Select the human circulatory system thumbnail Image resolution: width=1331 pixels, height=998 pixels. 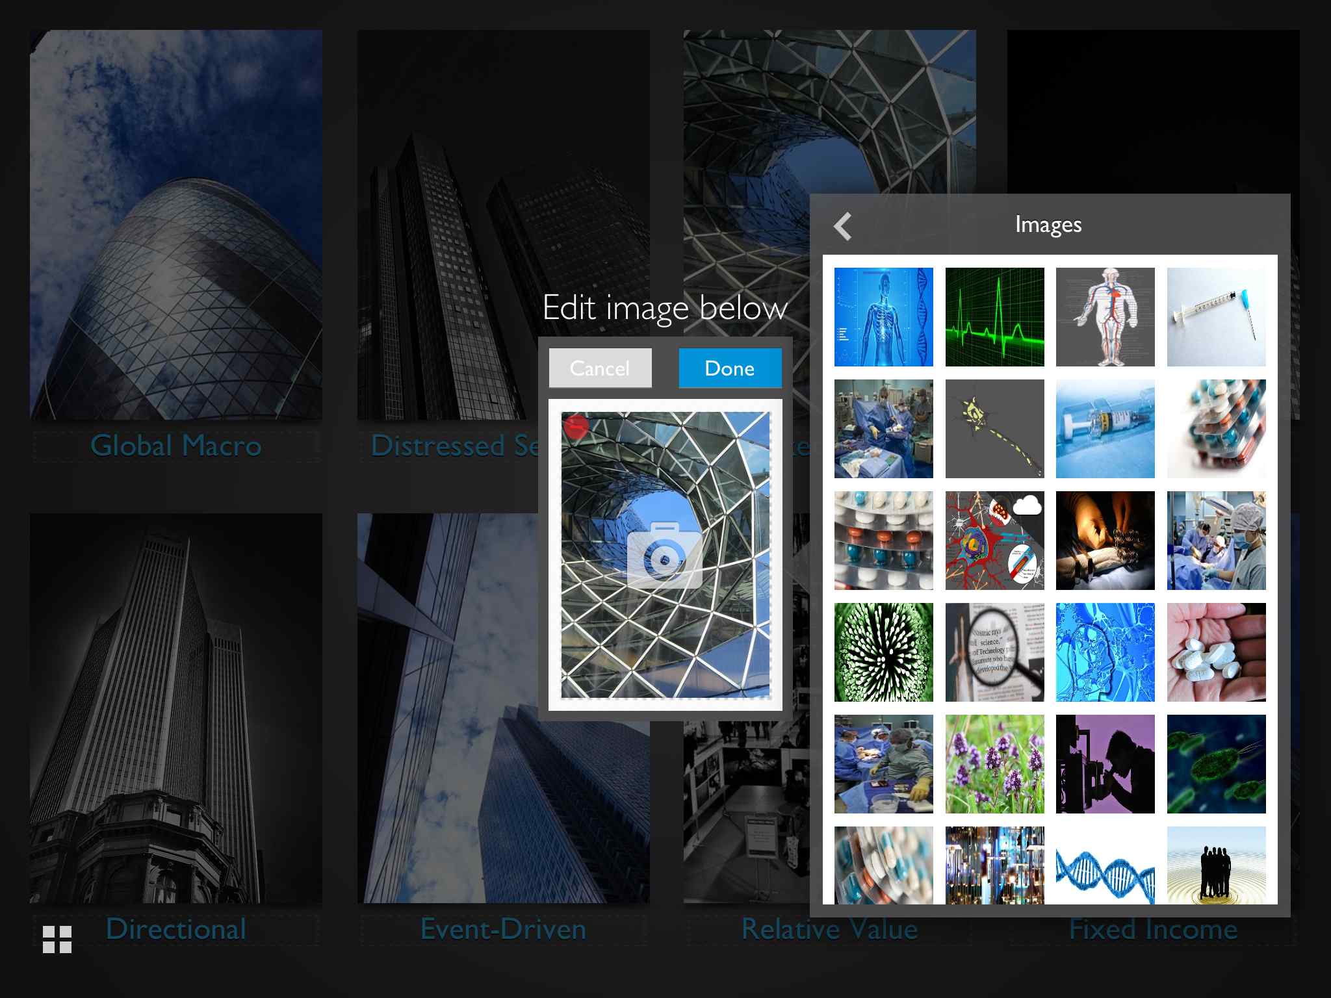[1105, 317]
